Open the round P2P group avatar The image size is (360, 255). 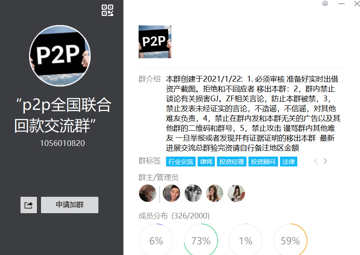(60, 56)
